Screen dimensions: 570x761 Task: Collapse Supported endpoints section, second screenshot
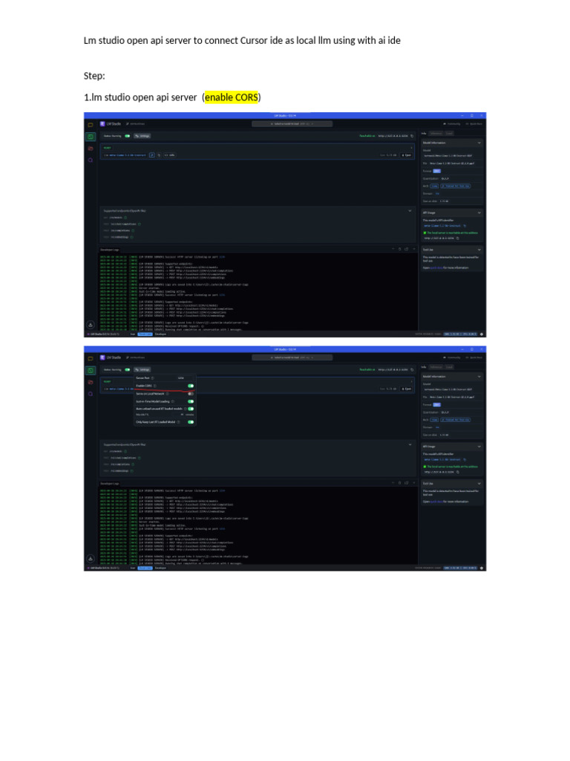click(x=410, y=444)
